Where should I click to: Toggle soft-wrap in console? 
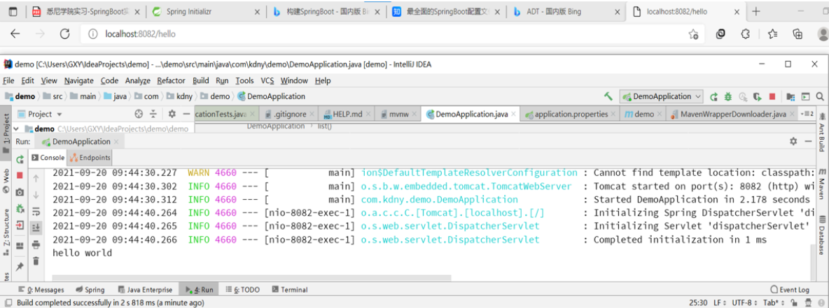[x=36, y=211]
